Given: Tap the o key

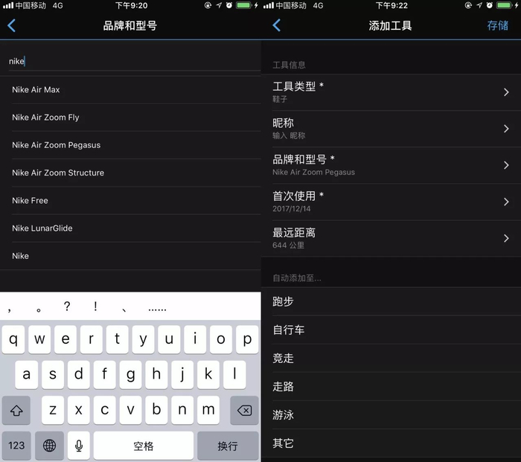Looking at the screenshot, I should [x=221, y=339].
